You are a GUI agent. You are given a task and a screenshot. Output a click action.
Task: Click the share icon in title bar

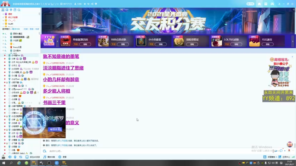pyautogui.click(x=92, y=4)
